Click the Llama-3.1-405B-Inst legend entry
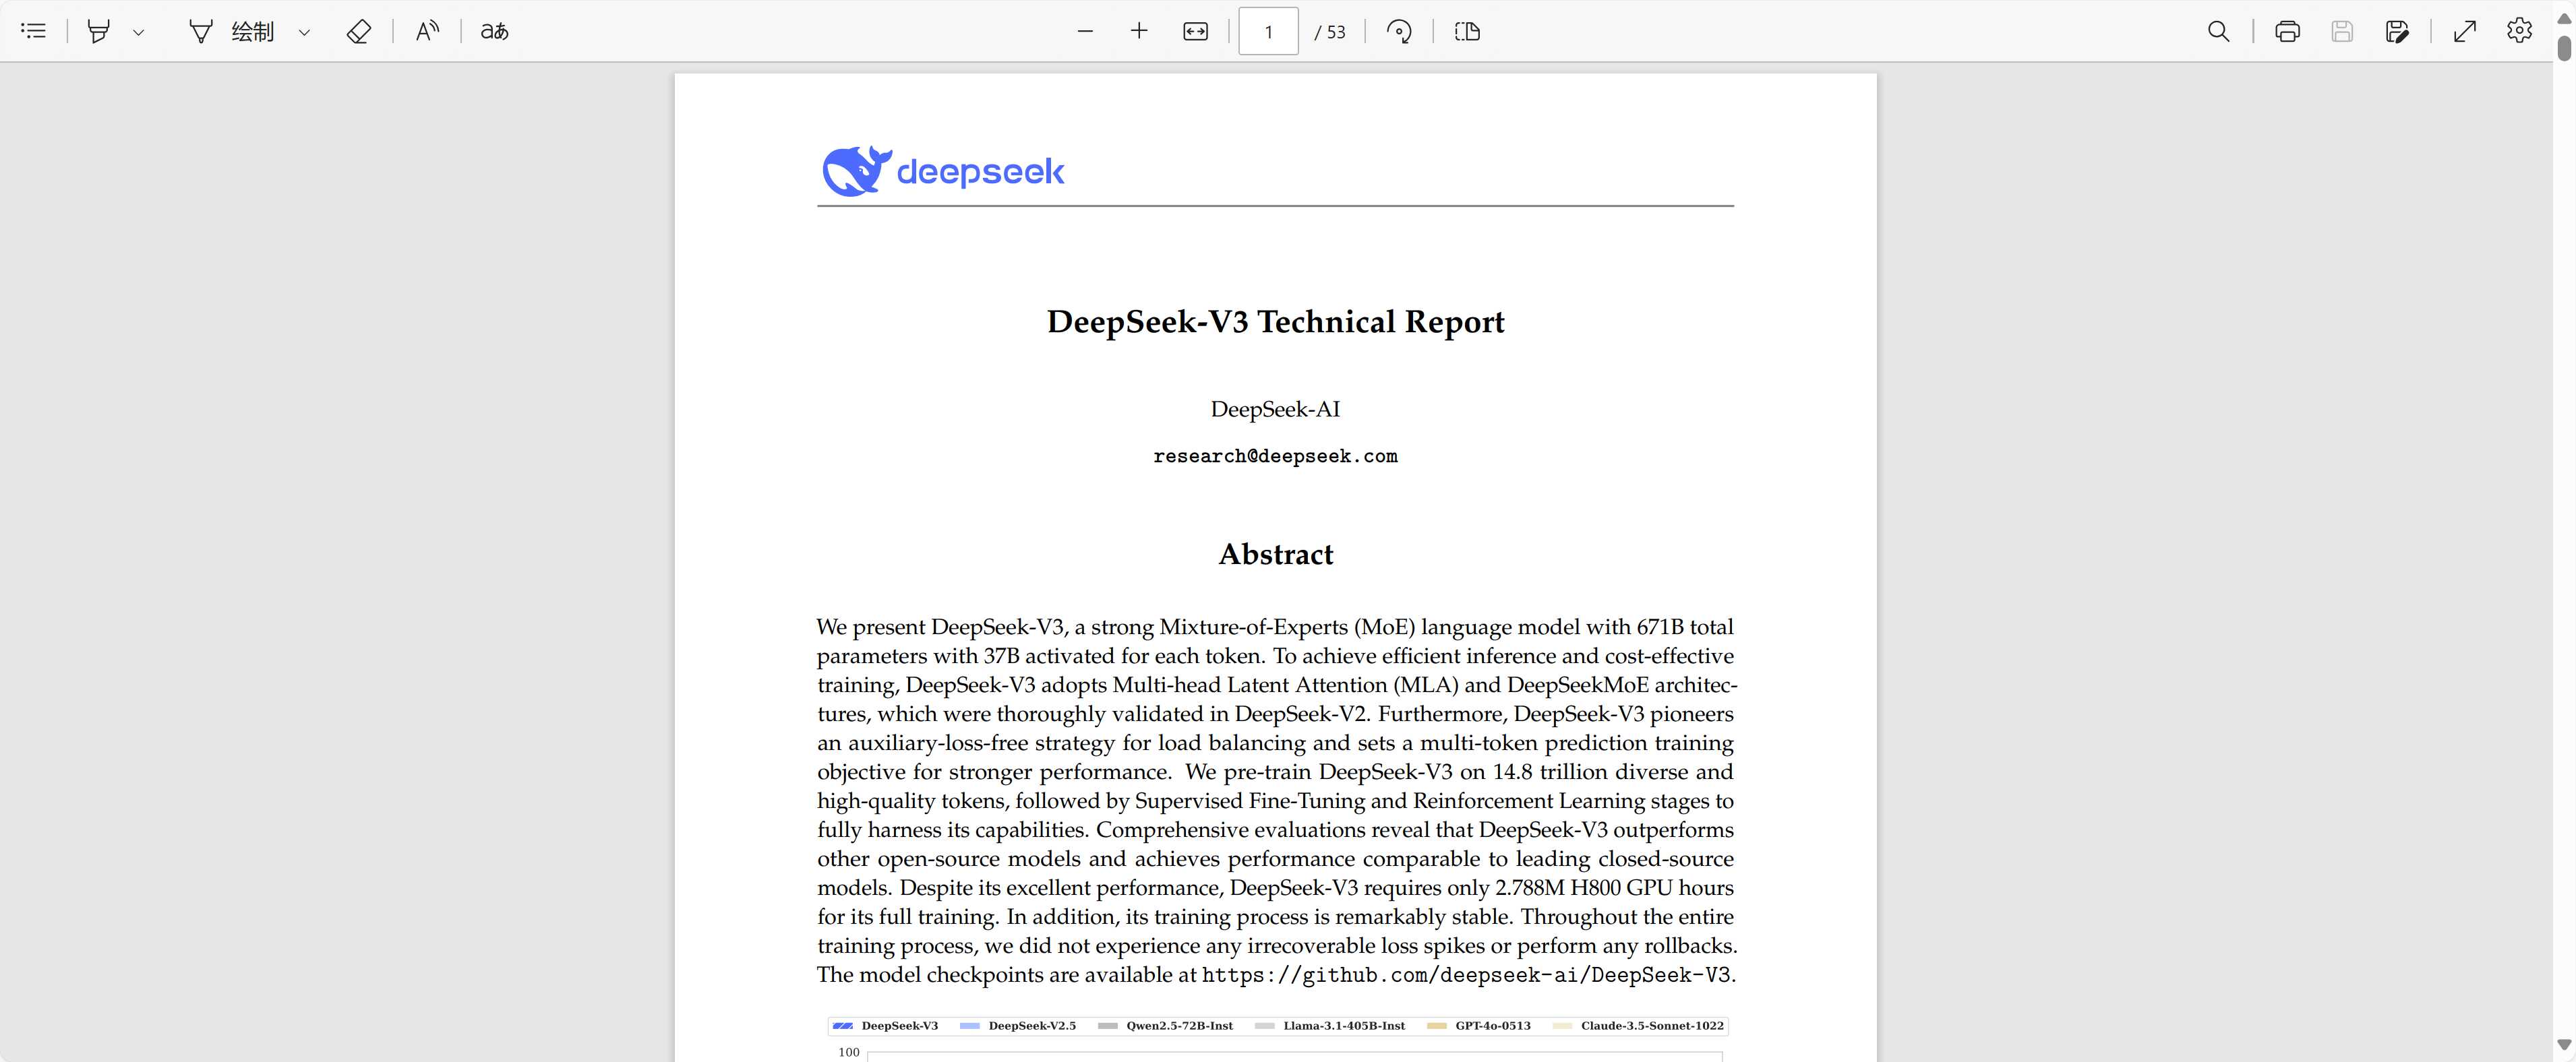2576x1062 pixels. coord(1330,1026)
